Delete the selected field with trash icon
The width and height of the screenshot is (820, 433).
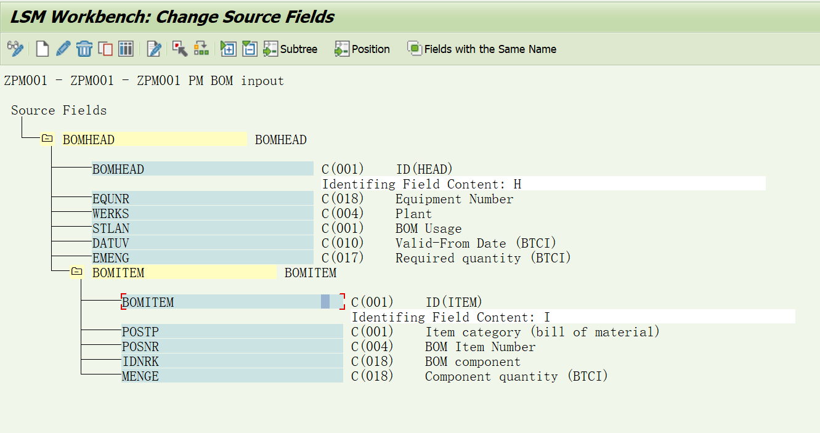click(84, 48)
